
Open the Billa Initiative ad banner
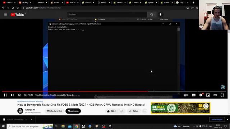pyautogui.click(x=180, y=108)
